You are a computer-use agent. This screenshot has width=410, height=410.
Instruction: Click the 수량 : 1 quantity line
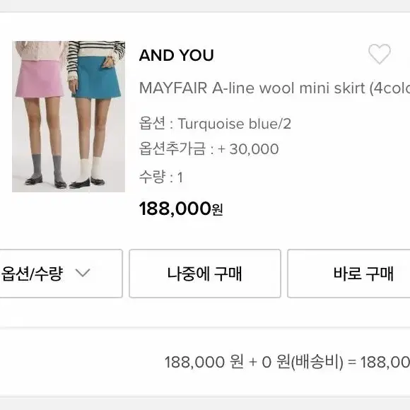(161, 177)
